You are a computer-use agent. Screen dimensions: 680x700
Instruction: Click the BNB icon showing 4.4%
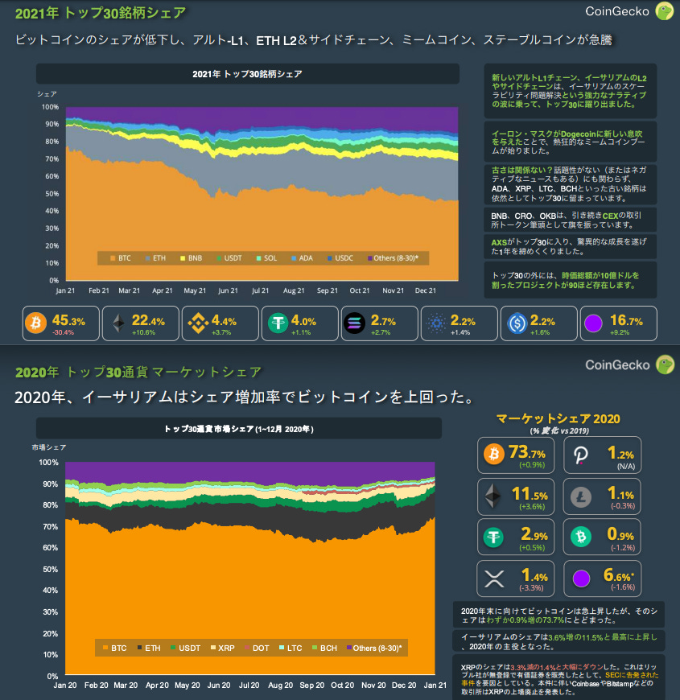(x=198, y=323)
